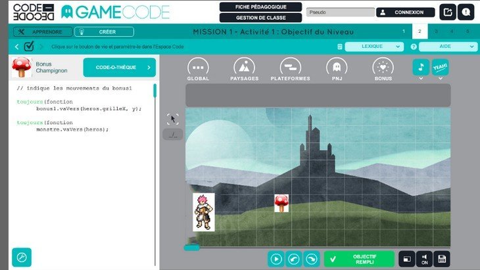Screen dimensions: 480x270
Task: Expand the arrow under music note
Action: coord(421,79)
